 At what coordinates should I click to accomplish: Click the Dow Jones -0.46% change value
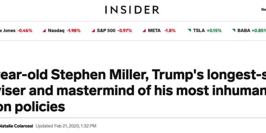(25, 31)
